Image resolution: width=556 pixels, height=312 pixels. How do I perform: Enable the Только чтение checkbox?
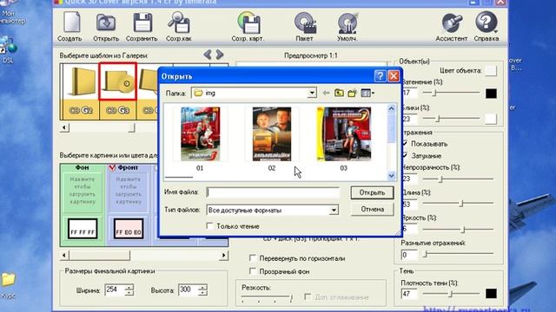point(209,226)
